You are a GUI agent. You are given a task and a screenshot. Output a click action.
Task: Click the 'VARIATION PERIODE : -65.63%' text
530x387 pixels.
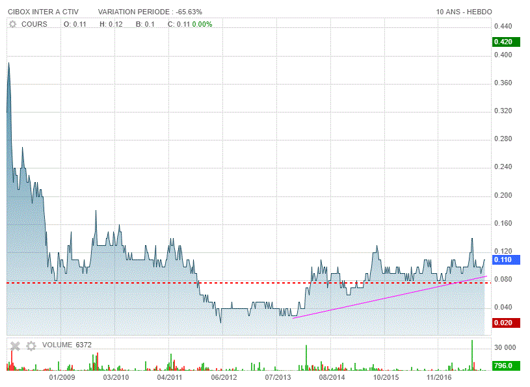[x=150, y=12]
